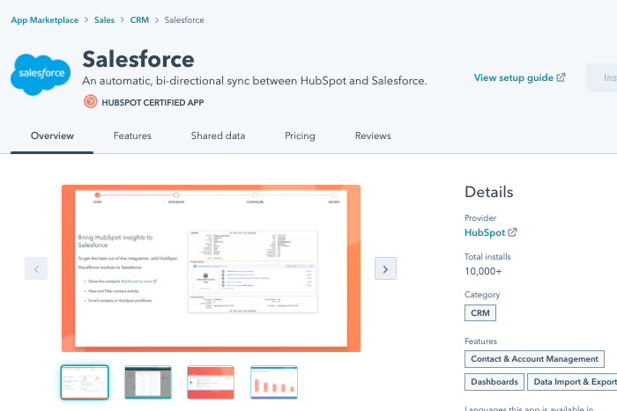The image size is (617, 411).
Task: Select fourth thumbnail with bar chart
Action: (x=274, y=382)
